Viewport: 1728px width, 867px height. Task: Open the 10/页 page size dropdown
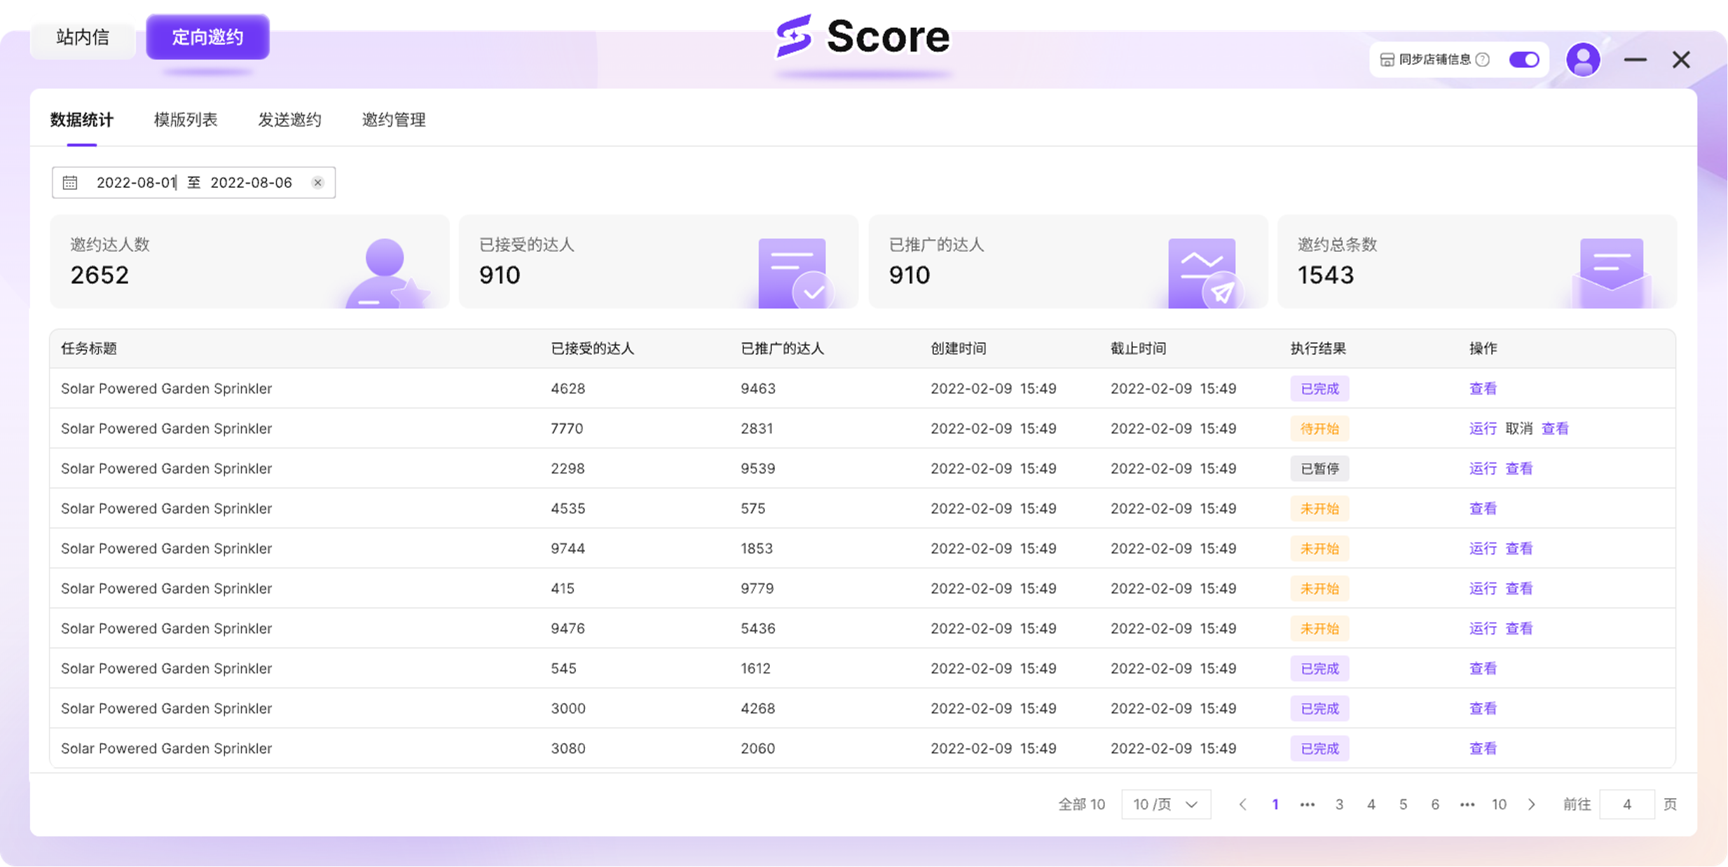[x=1165, y=804]
